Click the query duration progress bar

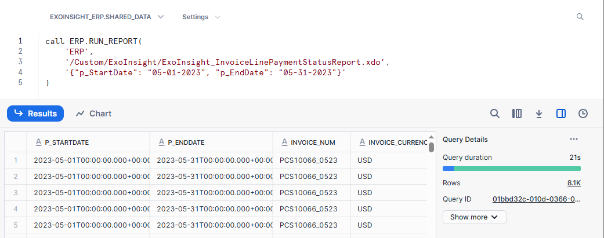[511, 169]
